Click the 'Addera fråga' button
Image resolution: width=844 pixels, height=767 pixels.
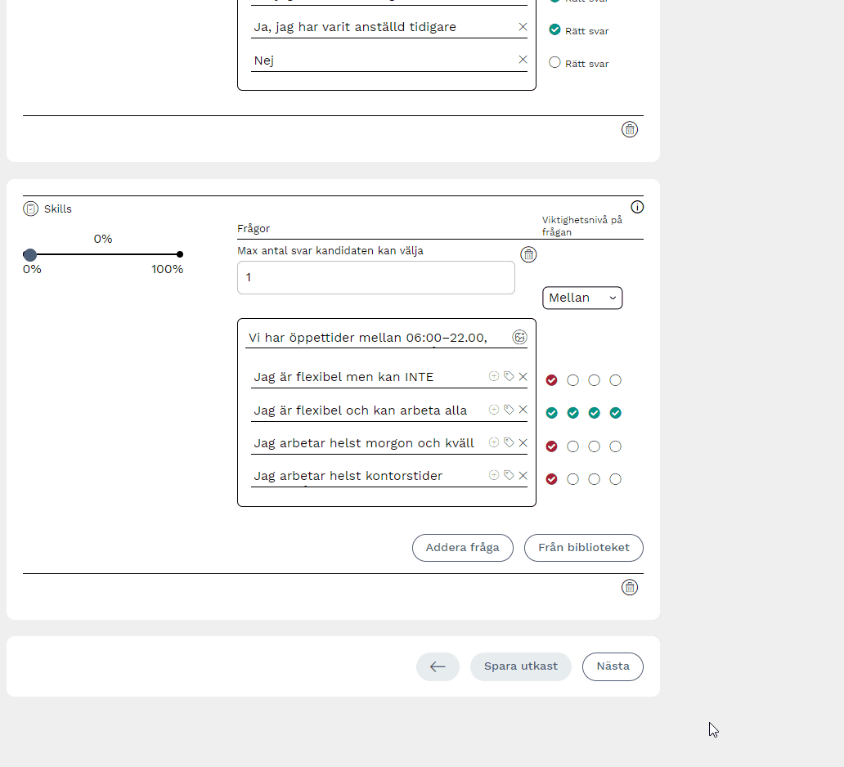point(462,548)
